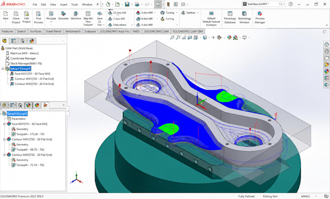Open the File menu

(35, 4)
